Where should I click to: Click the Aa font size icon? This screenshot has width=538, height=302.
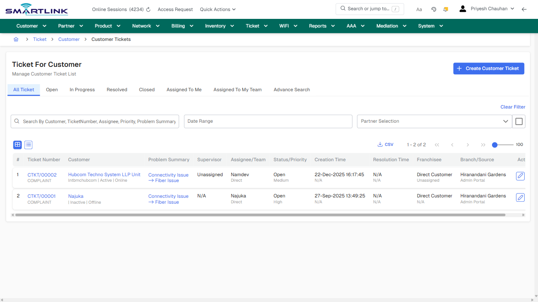tap(419, 9)
